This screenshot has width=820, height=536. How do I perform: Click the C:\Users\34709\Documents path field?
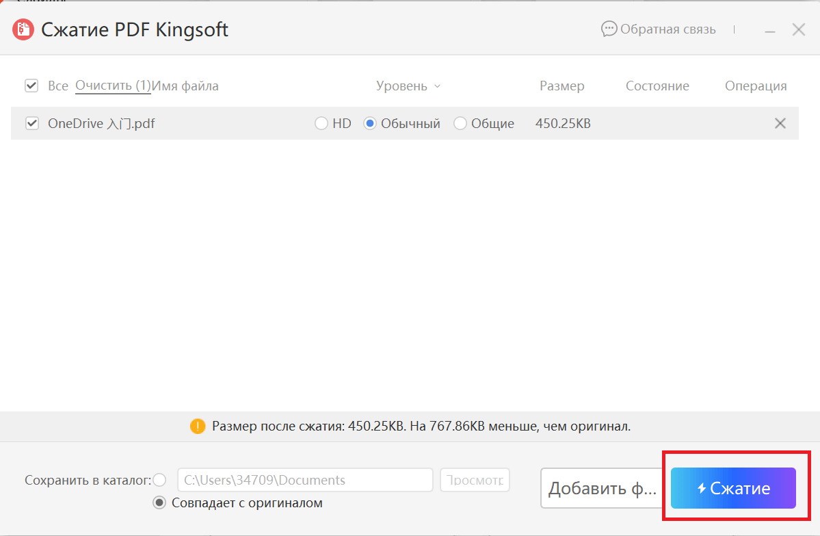(306, 480)
